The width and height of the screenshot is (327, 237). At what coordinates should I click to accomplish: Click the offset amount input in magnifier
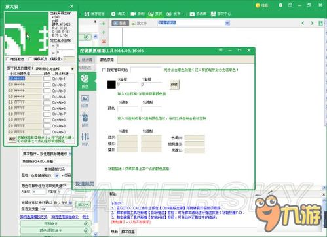coord(69,59)
